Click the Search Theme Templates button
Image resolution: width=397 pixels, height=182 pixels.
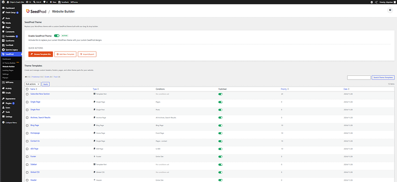pyautogui.click(x=383, y=78)
